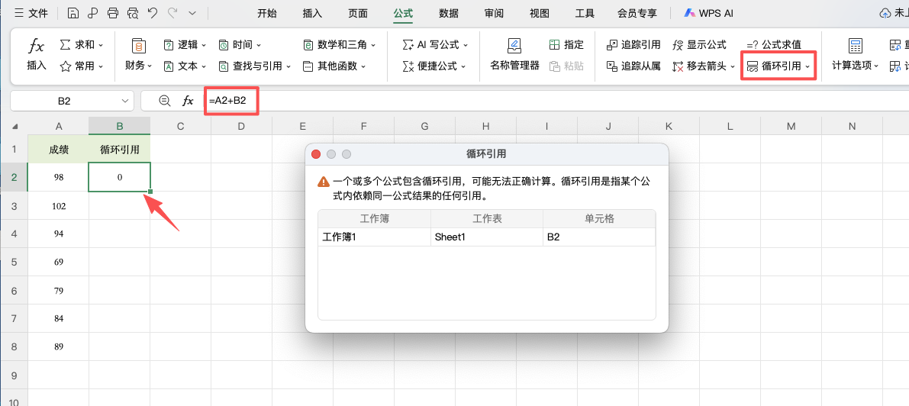
Task: Click the zoom magnifier icon in formula bar
Action: tap(165, 101)
